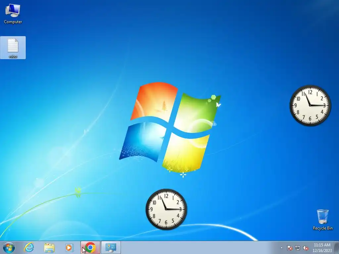Viewport: 339px width, 254px height.
Task: Open the Computer desktop icon
Action: click(13, 14)
